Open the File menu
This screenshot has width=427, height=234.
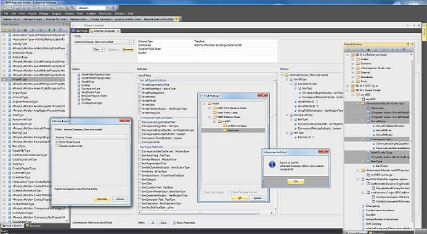[x=6, y=14]
